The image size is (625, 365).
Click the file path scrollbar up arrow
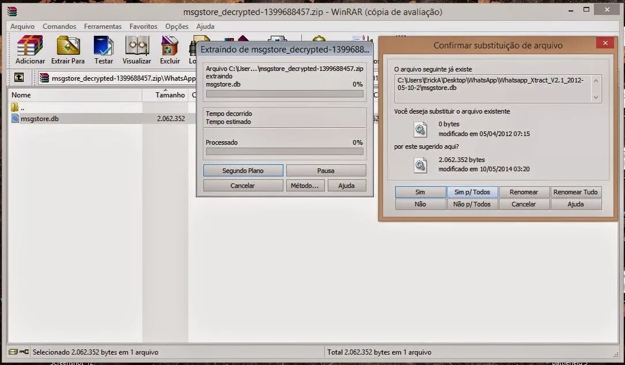click(x=596, y=81)
